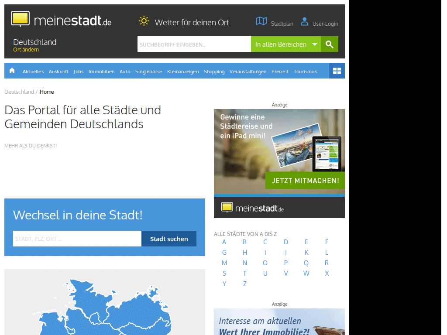The image size is (447, 335).
Task: Select letter X in city index
Action: tap(327, 273)
